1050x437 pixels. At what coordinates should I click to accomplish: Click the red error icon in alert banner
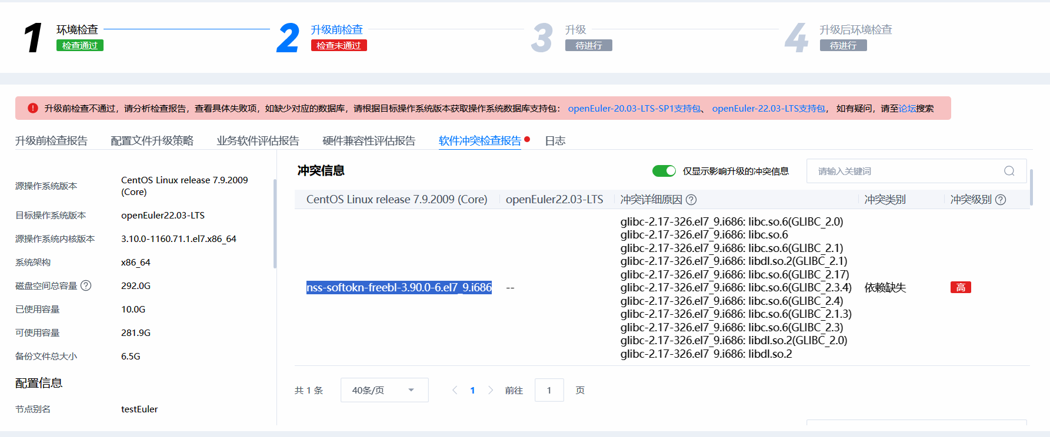(x=33, y=108)
